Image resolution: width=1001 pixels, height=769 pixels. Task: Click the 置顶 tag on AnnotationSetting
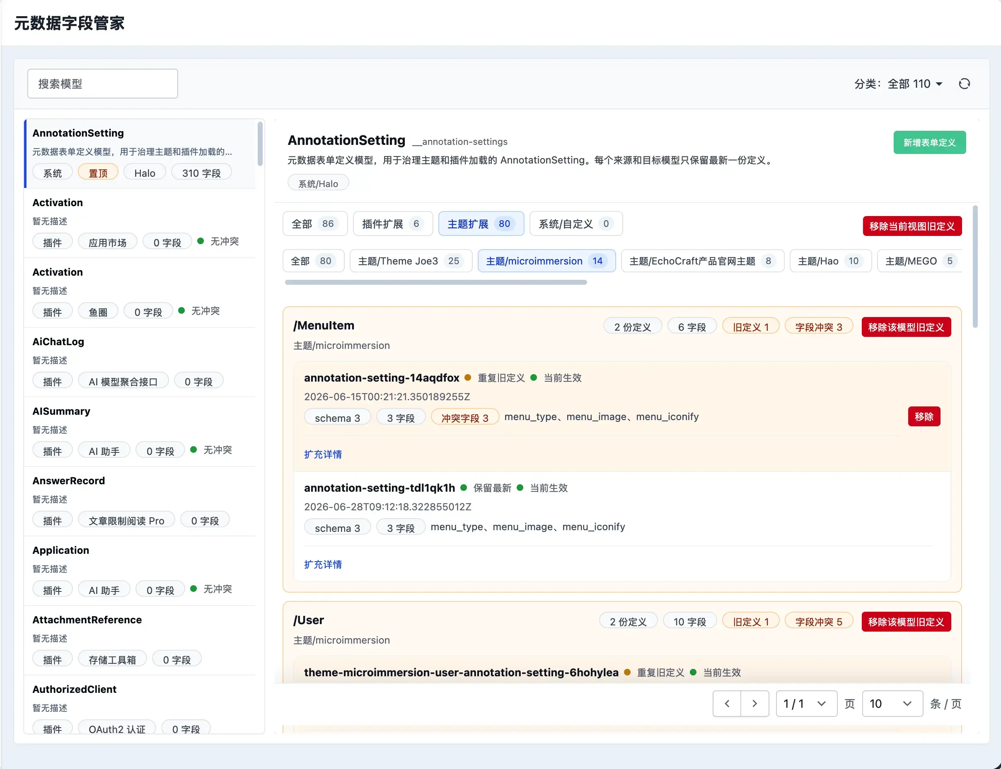98,173
